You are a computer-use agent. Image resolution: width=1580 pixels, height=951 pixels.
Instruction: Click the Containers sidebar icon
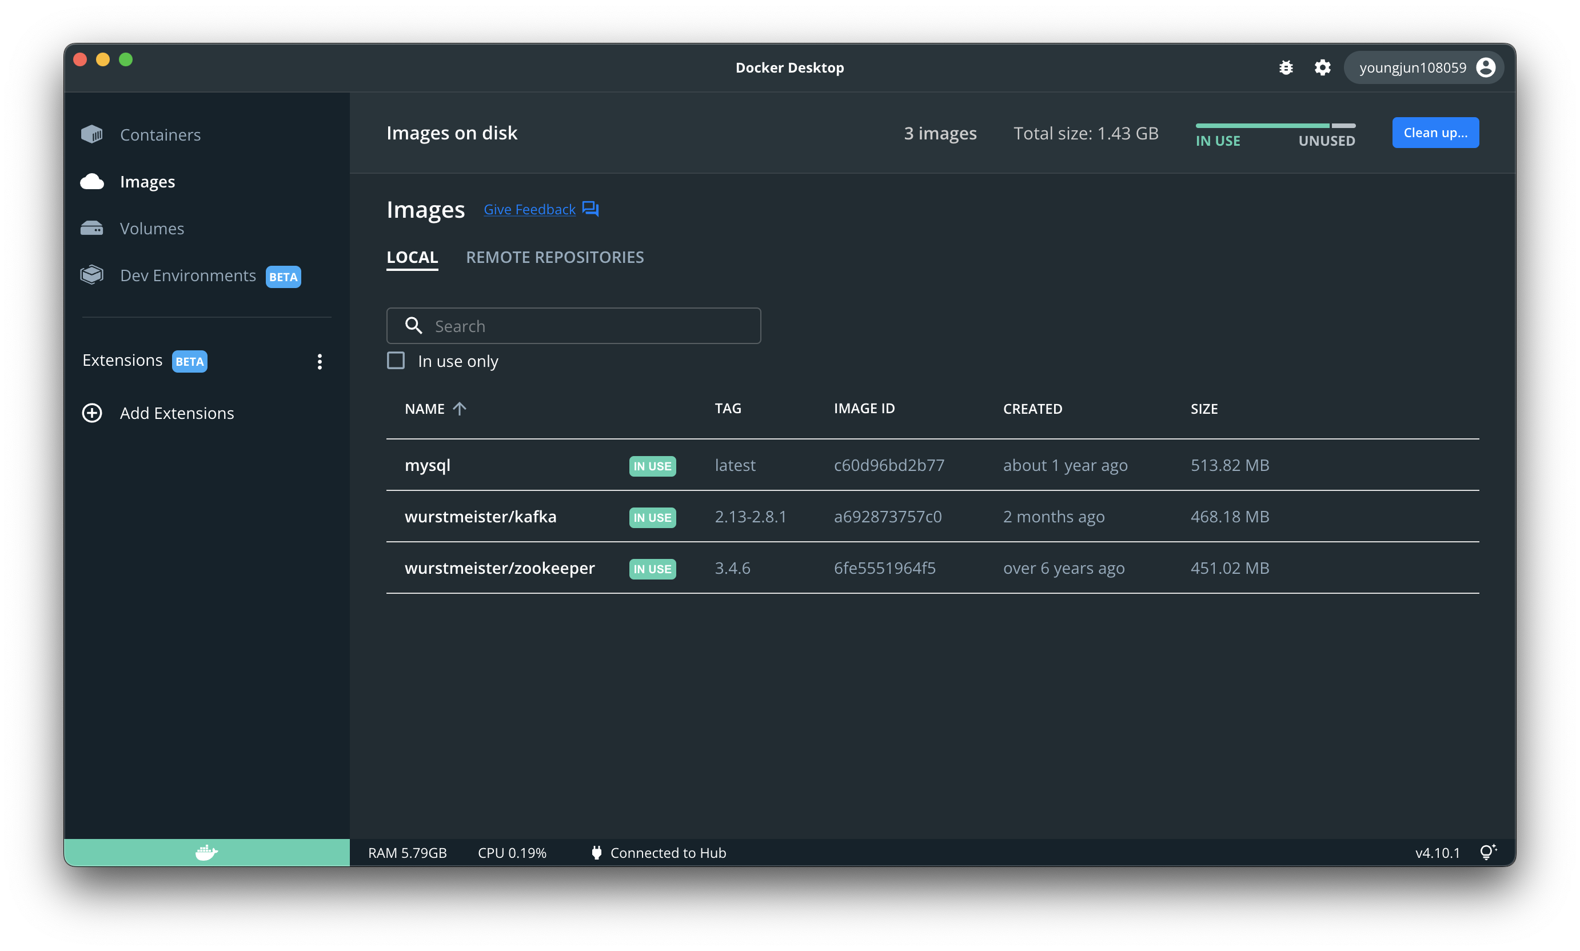point(91,134)
